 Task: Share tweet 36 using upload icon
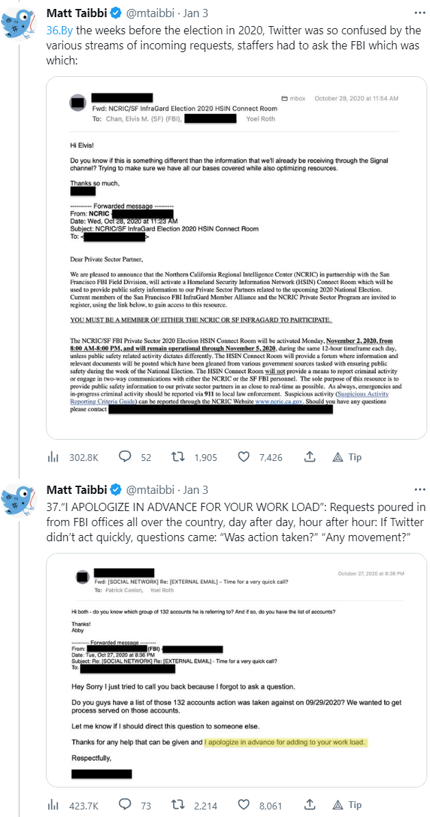[x=309, y=457]
